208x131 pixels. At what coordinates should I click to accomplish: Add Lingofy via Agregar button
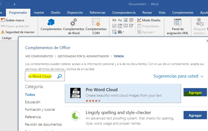point(195,115)
